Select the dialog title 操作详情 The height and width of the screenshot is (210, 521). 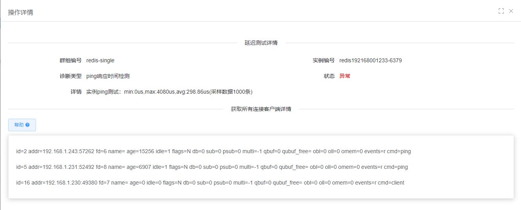pos(21,13)
